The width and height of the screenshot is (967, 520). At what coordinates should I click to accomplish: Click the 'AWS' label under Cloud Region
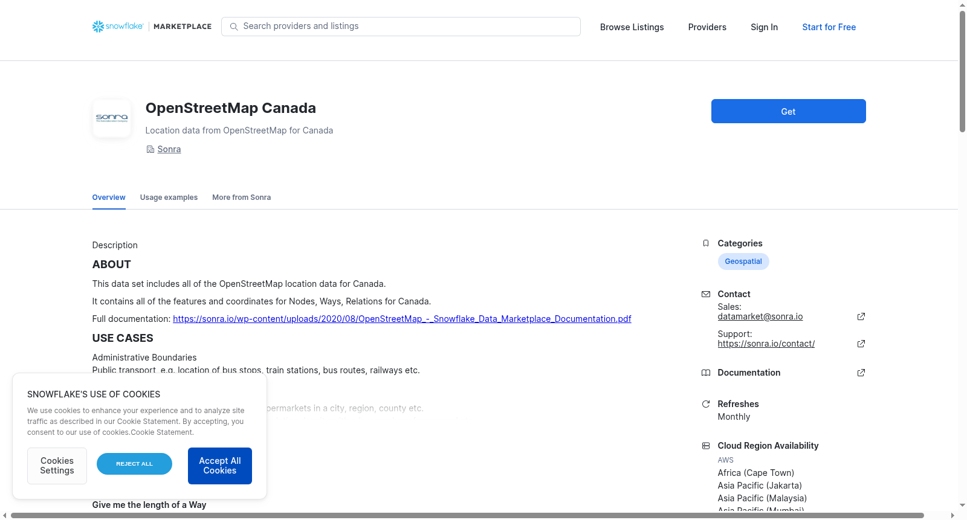725,460
